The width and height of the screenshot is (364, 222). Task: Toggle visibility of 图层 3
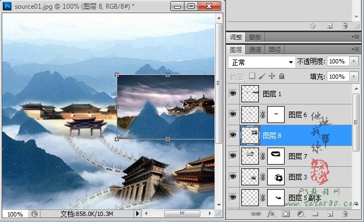(233, 177)
